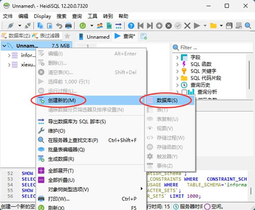Expand the SQL 函数 tree node
255x210 pixels.
coord(177,64)
